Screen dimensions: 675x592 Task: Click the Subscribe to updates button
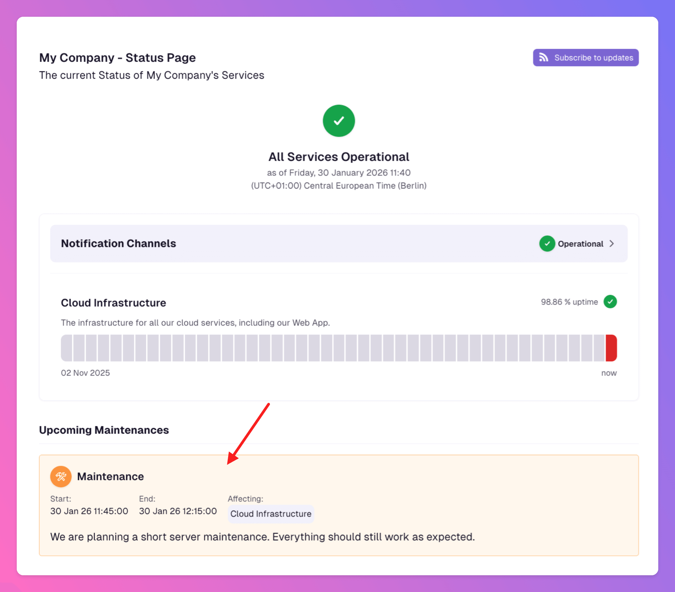point(585,58)
